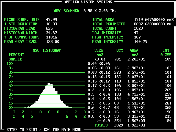The width and height of the screenshot is (176, 132).
Task: Select the 0.06 <0.09 size row
Action: pyautogui.click(x=99, y=68)
